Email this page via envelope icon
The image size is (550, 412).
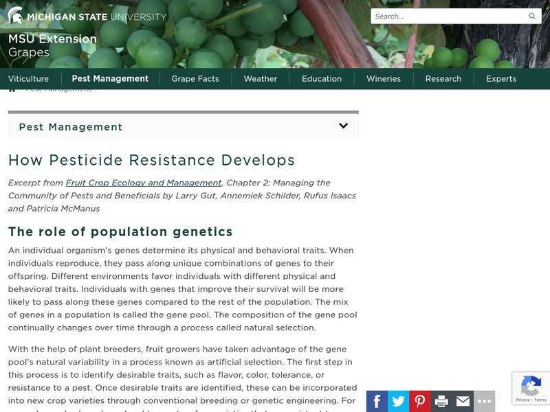pos(463,401)
